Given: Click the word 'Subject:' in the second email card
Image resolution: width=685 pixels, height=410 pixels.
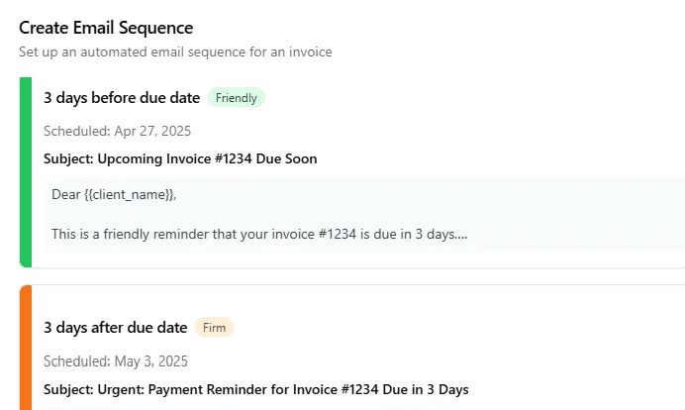Looking at the screenshot, I should pos(69,389).
